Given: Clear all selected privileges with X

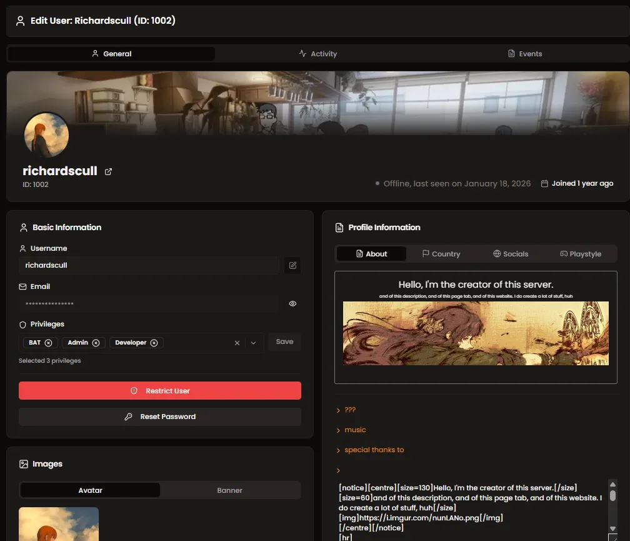Looking at the screenshot, I should [237, 343].
